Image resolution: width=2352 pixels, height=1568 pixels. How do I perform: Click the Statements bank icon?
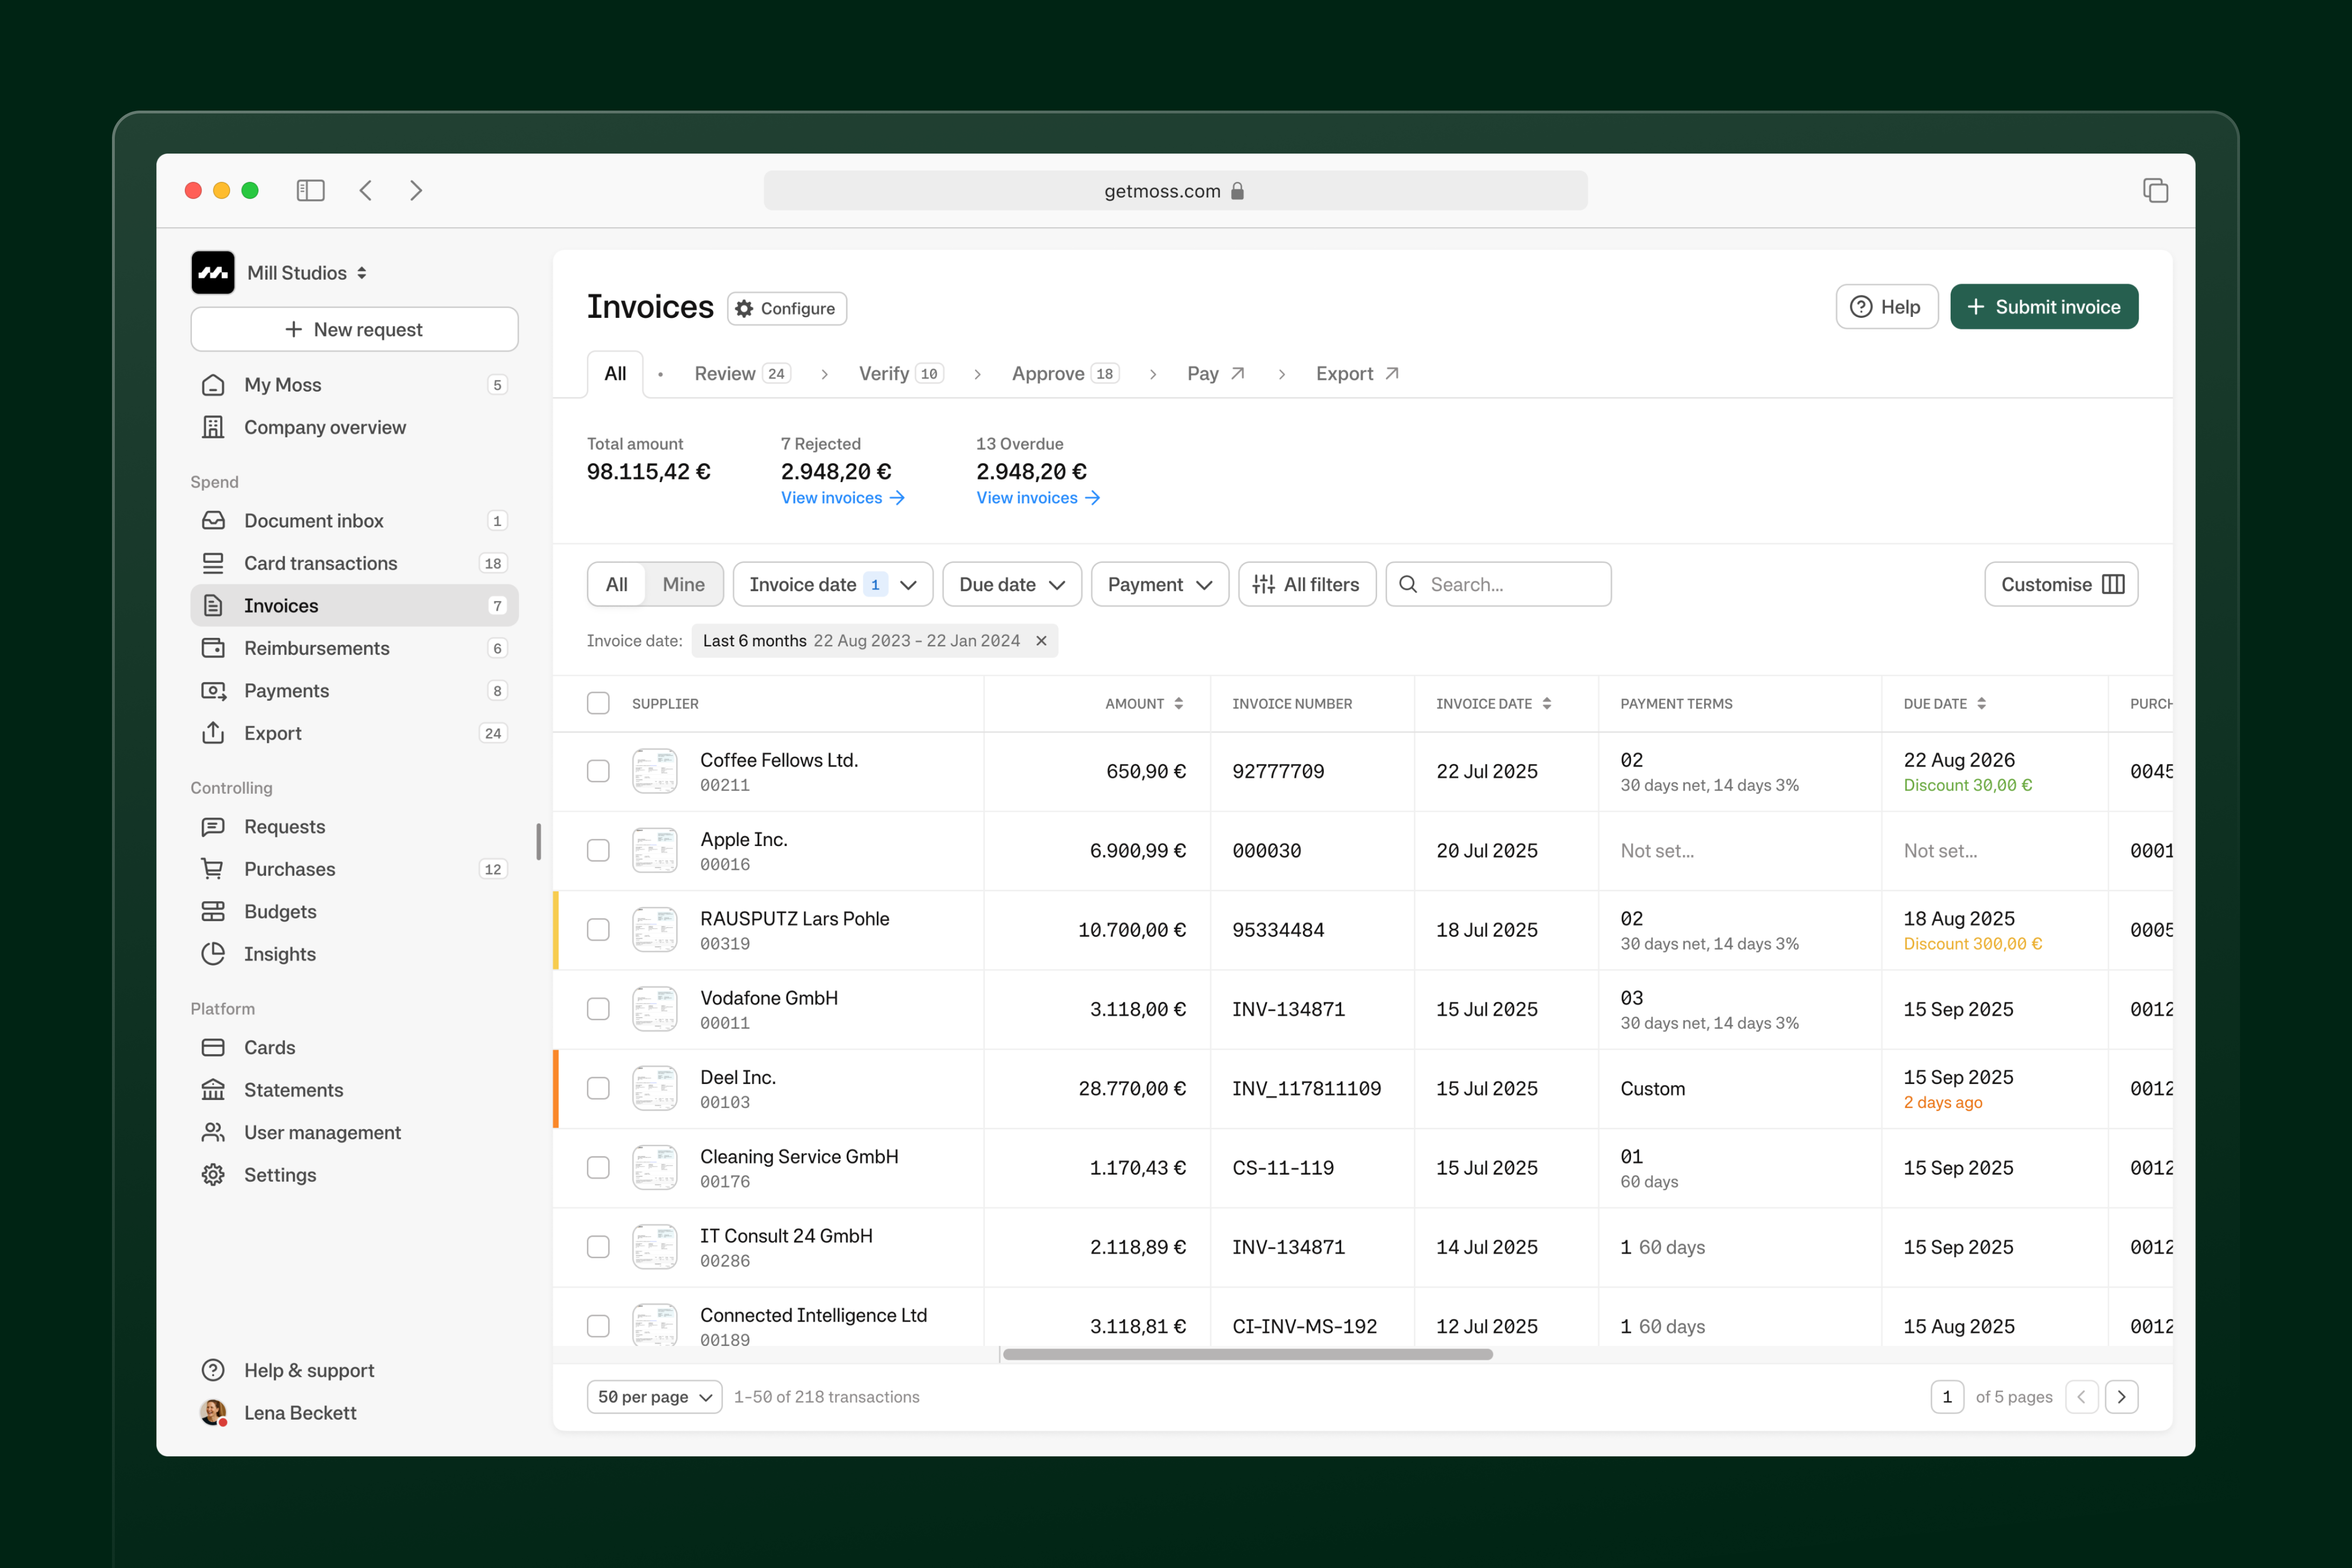(213, 1090)
